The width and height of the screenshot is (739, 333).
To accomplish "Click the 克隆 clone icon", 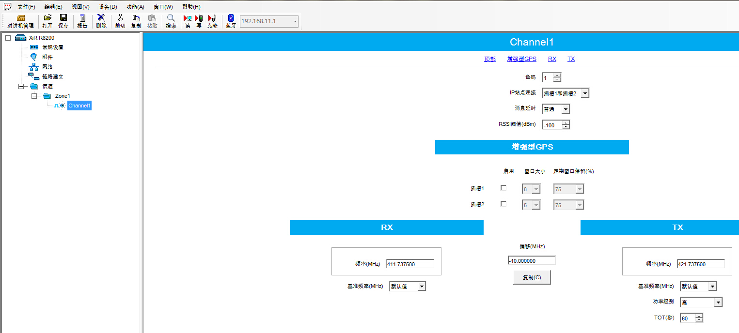I will [212, 21].
